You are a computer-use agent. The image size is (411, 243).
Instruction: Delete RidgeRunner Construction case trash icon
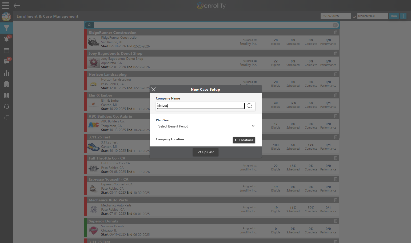pos(336,32)
